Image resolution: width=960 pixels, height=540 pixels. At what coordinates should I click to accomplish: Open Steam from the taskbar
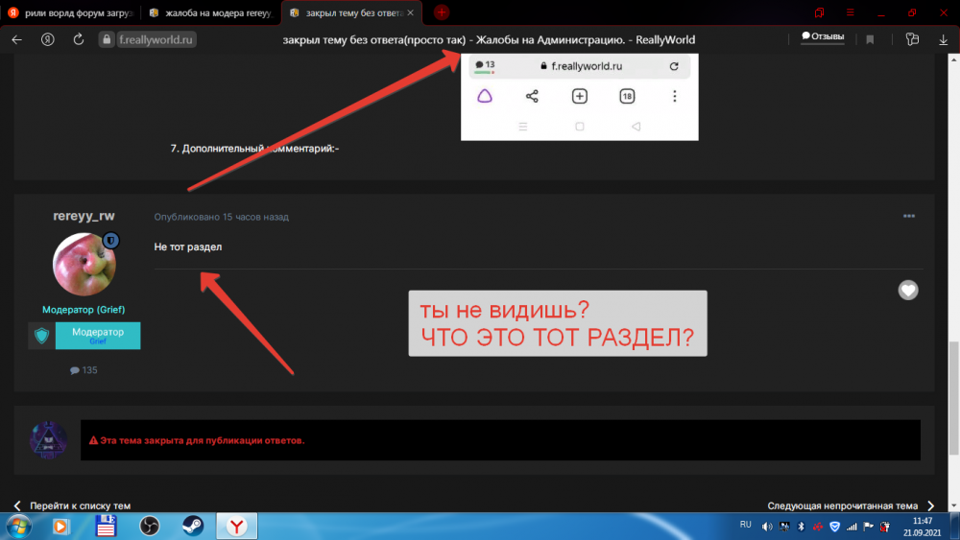193,527
